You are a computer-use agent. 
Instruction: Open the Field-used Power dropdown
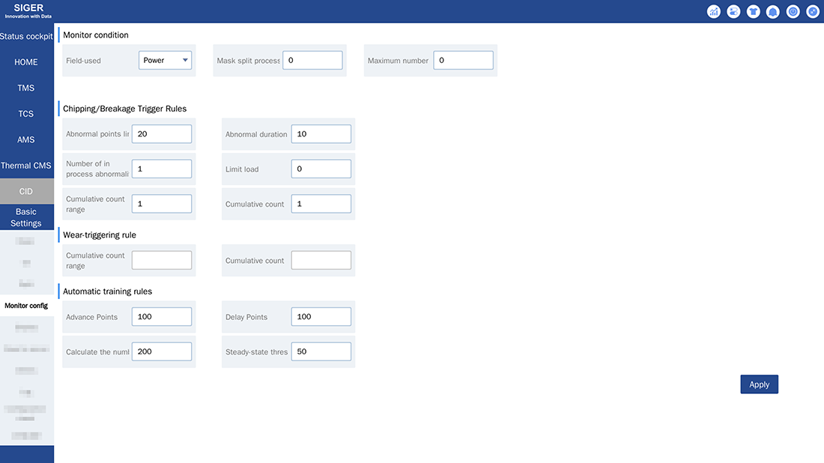tap(165, 61)
